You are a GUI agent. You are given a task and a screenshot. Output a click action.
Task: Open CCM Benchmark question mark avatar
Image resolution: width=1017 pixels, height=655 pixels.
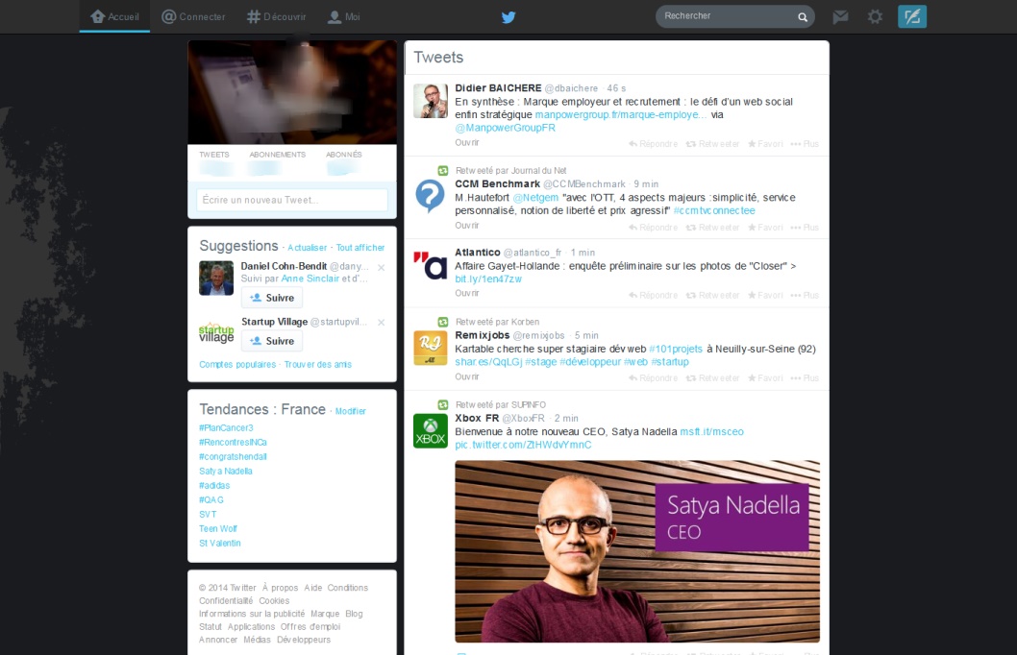coord(431,196)
